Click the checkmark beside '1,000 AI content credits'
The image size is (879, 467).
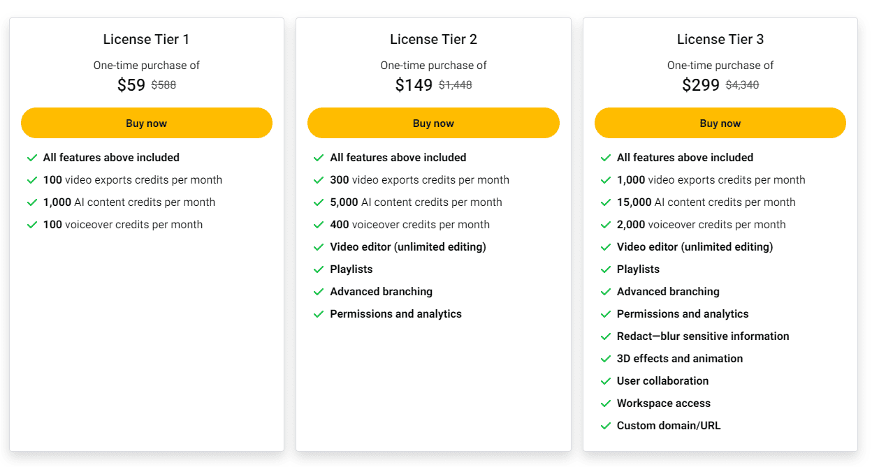[x=32, y=202]
